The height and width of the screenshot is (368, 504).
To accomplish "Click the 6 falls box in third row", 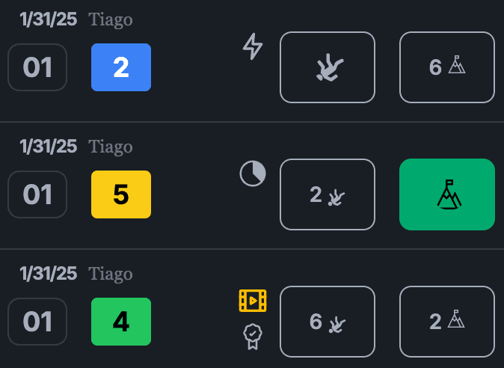I will pos(328,322).
